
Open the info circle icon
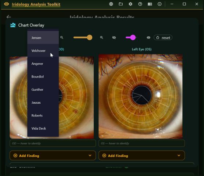(x=160, y=4)
